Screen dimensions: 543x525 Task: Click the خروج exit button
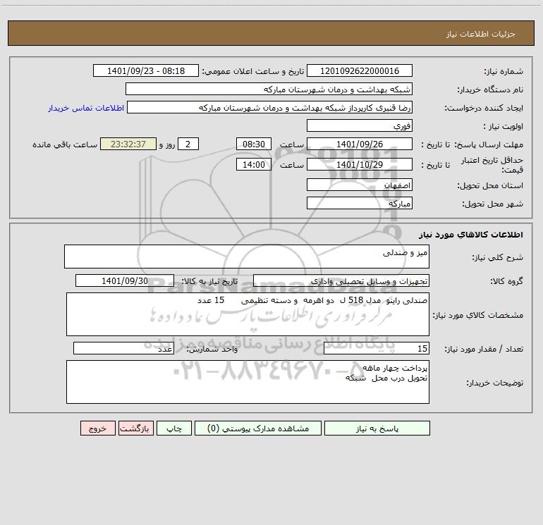[x=97, y=428]
